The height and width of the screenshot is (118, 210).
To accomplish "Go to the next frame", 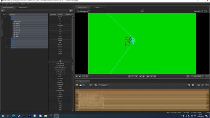I will coord(148,76).
